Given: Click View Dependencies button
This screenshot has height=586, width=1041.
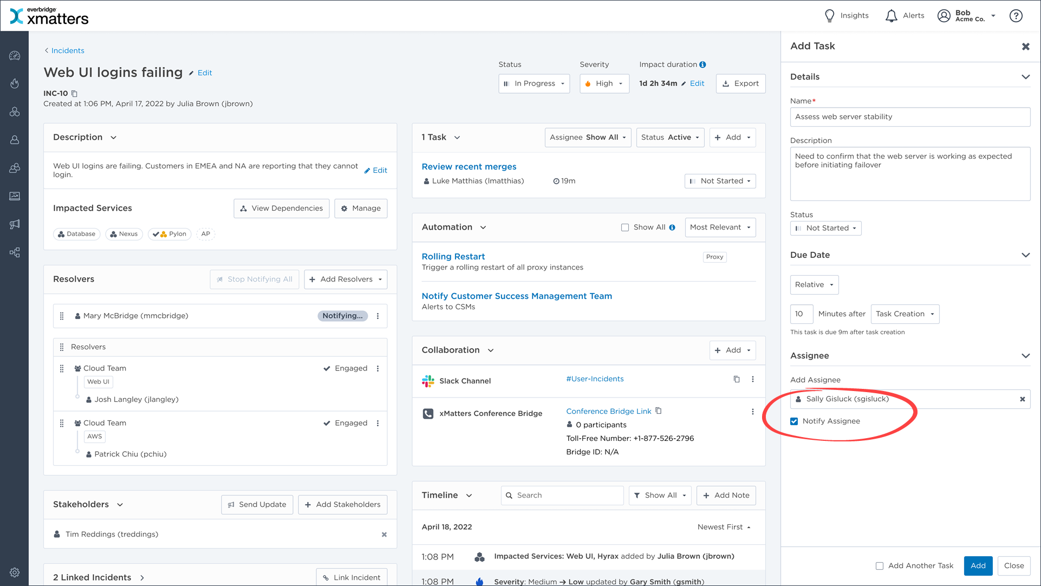Looking at the screenshot, I should coord(282,209).
